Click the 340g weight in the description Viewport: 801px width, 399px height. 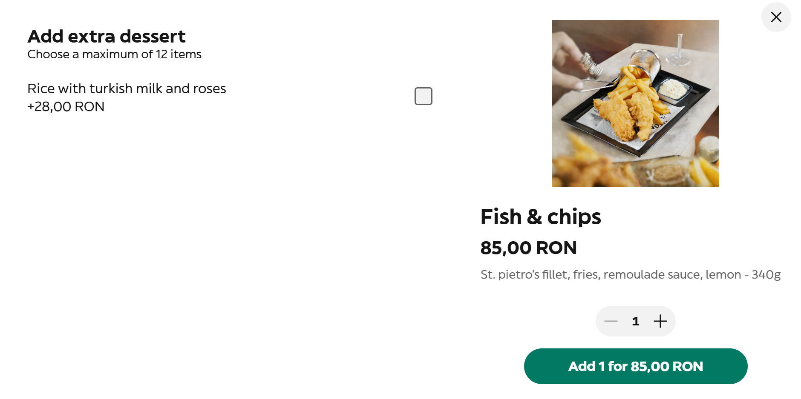766,275
